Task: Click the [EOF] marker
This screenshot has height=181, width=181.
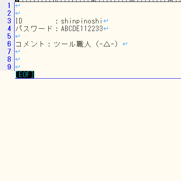Action: 25,74
